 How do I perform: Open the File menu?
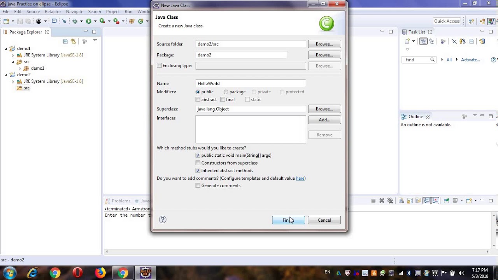pyautogui.click(x=6, y=12)
